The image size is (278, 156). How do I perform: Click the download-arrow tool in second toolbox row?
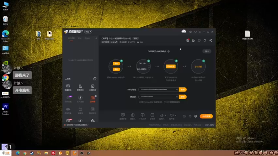(x=80, y=99)
